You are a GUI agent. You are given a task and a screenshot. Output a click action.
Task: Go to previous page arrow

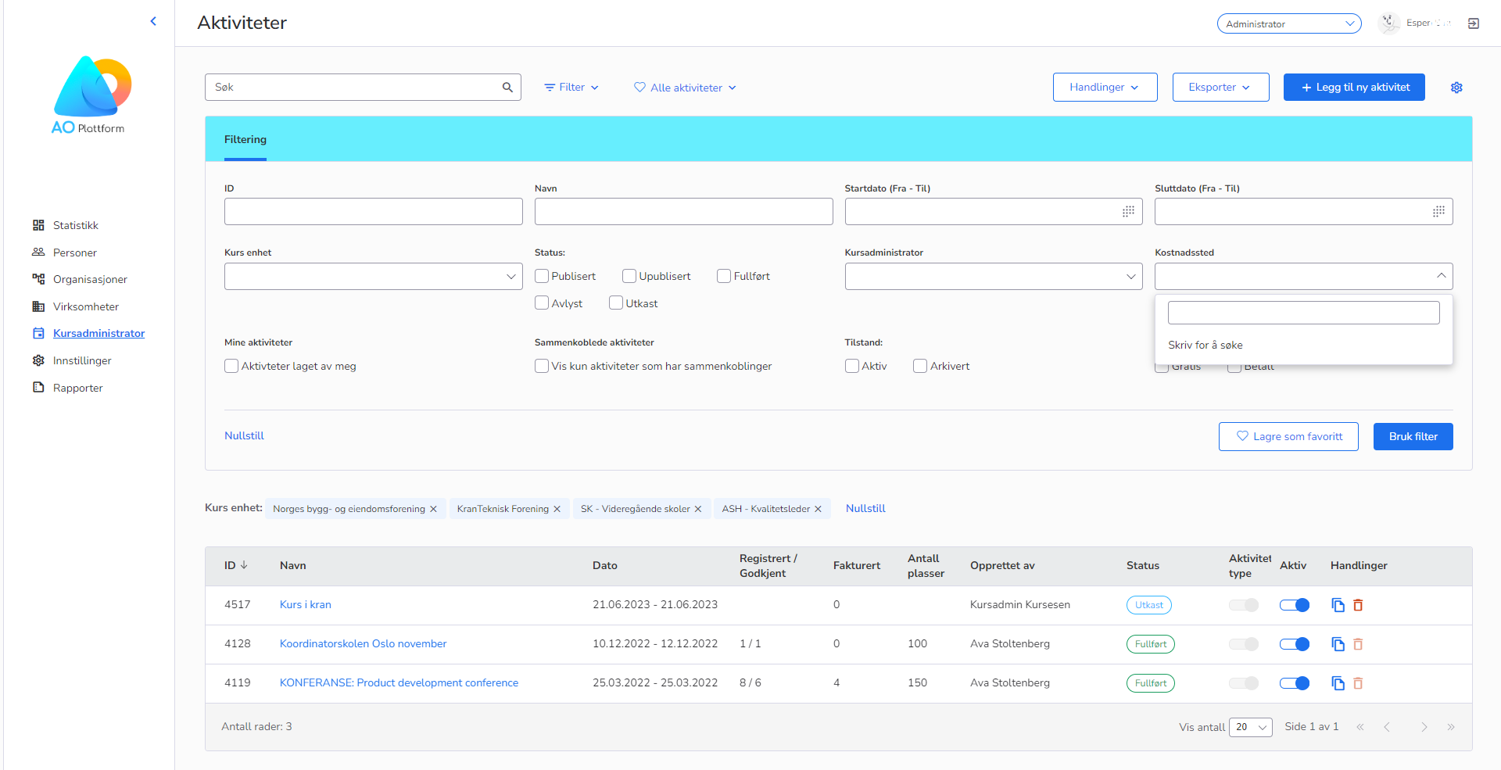[1387, 727]
